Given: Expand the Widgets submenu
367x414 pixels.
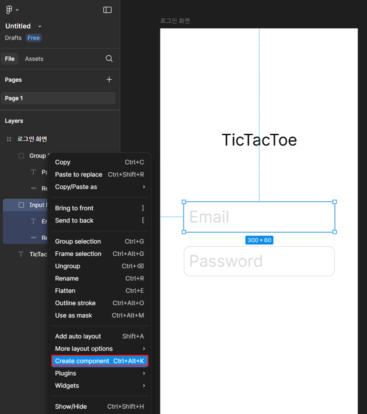Looking at the screenshot, I should (x=100, y=386).
